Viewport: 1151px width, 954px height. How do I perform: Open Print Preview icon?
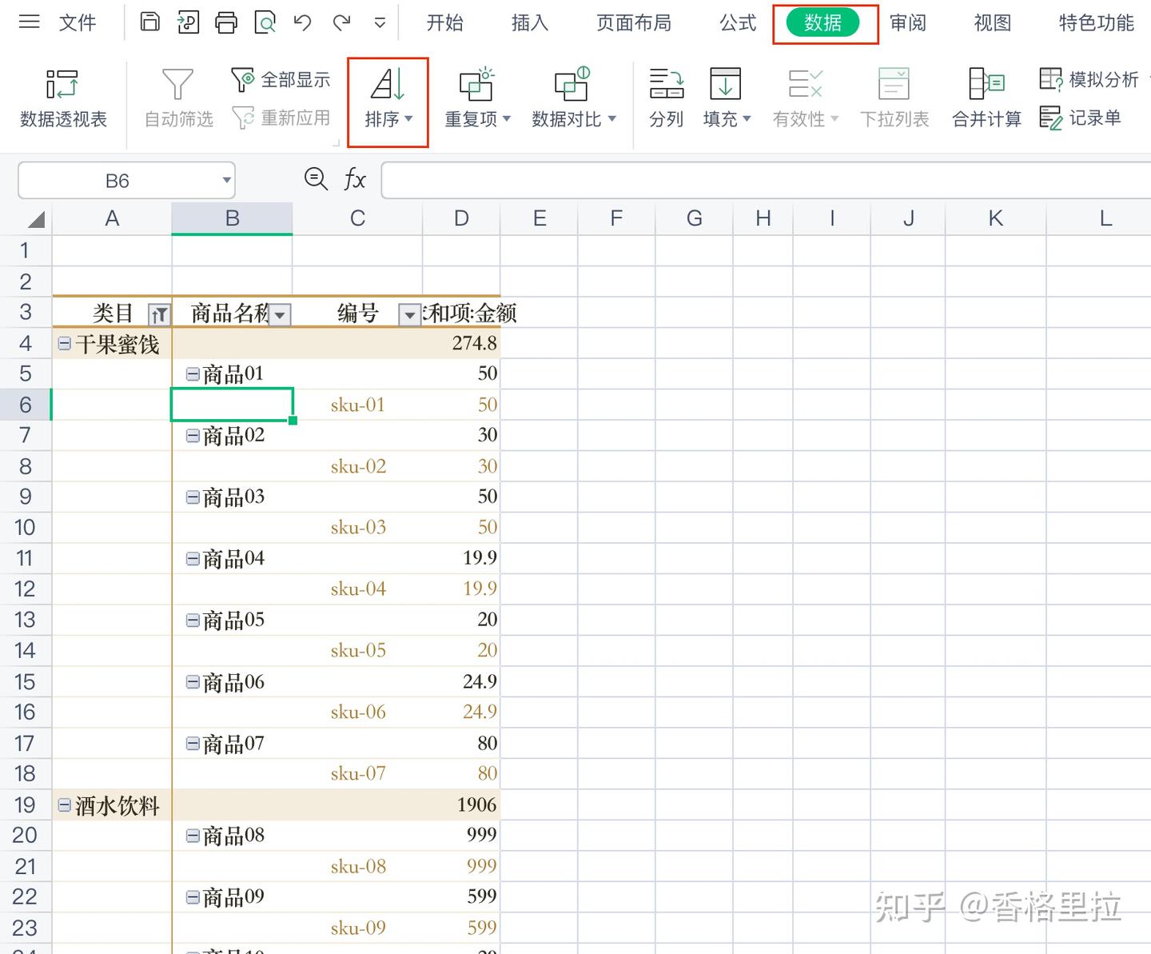point(265,22)
